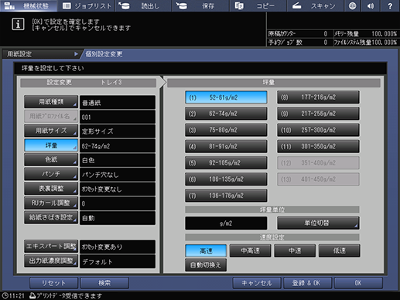Viewport: 400px width, 300px height.
Task: Open the 読出し recall tab
Action: [x=143, y=5]
